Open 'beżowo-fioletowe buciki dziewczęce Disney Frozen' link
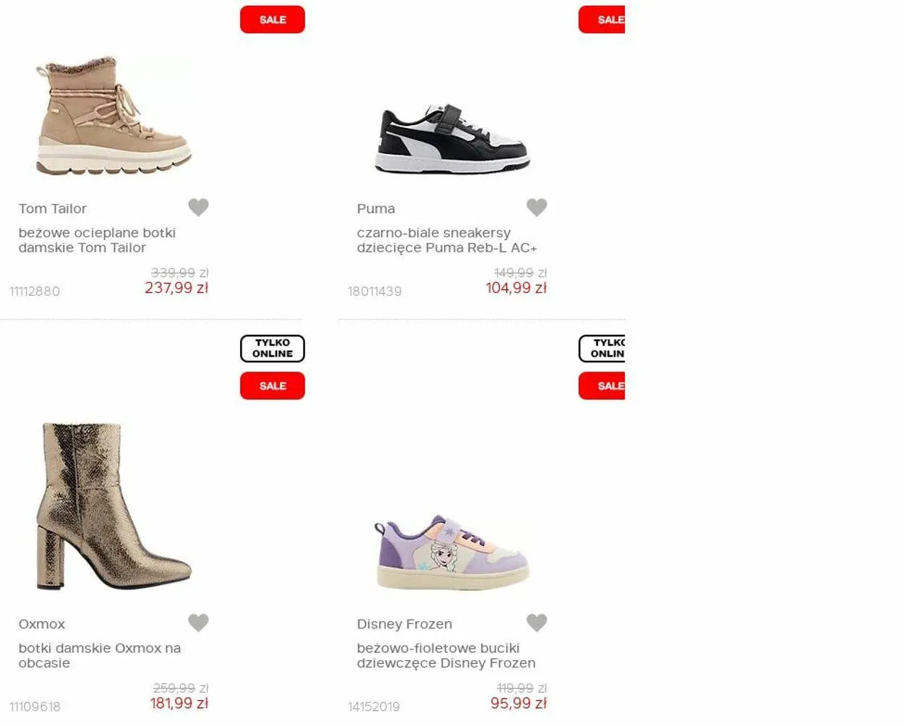 pyautogui.click(x=445, y=655)
